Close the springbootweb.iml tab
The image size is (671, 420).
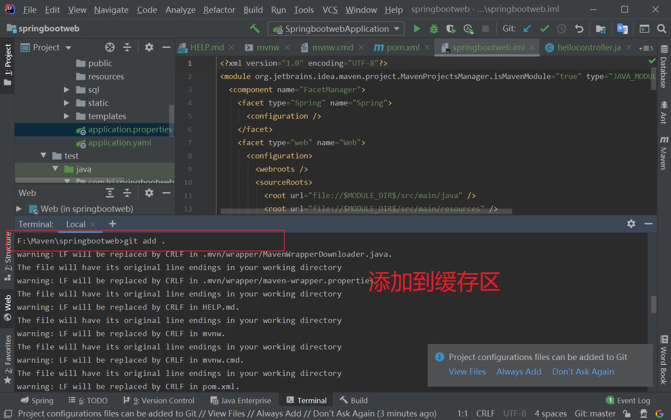(532, 47)
